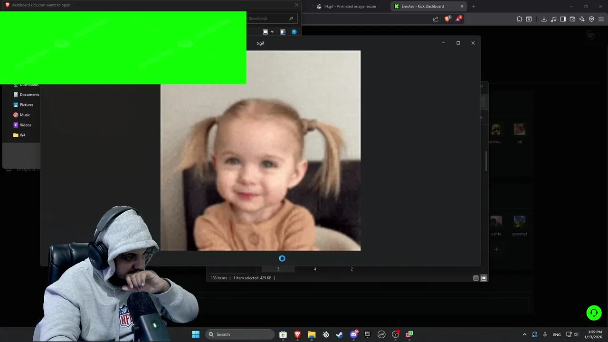Open Epic Games Launcher from the taskbar
The height and width of the screenshot is (342, 608).
[368, 334]
